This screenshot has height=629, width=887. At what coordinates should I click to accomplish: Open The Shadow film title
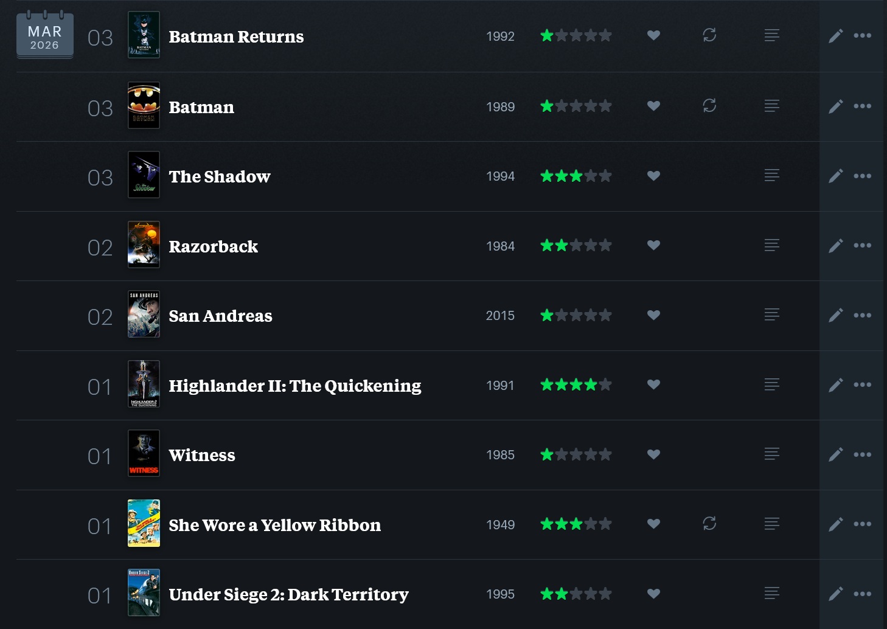[220, 176]
